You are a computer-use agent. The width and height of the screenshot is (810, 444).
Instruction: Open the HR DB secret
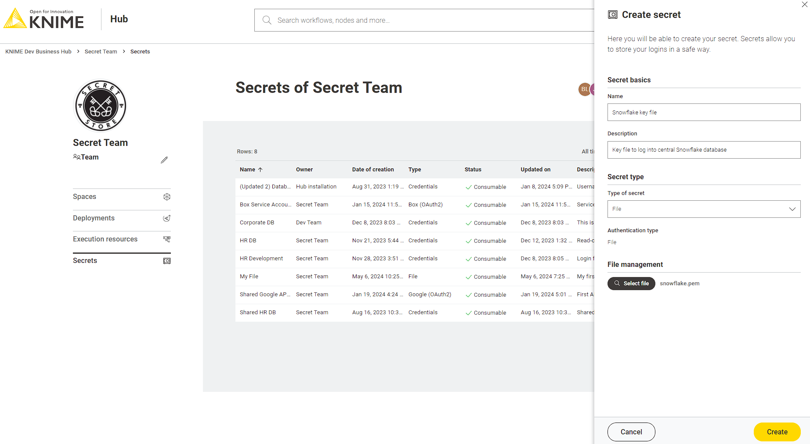[x=248, y=241]
